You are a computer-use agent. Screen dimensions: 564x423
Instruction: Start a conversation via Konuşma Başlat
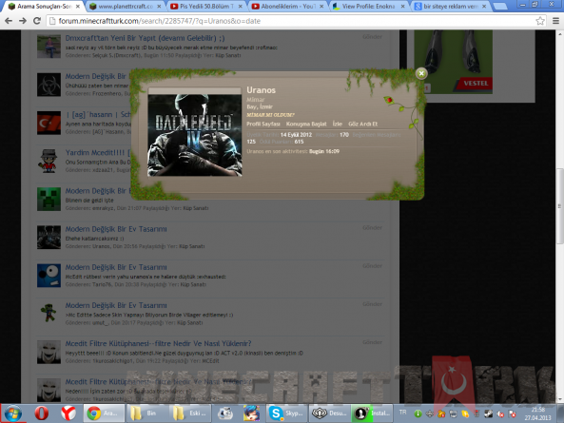(306, 124)
